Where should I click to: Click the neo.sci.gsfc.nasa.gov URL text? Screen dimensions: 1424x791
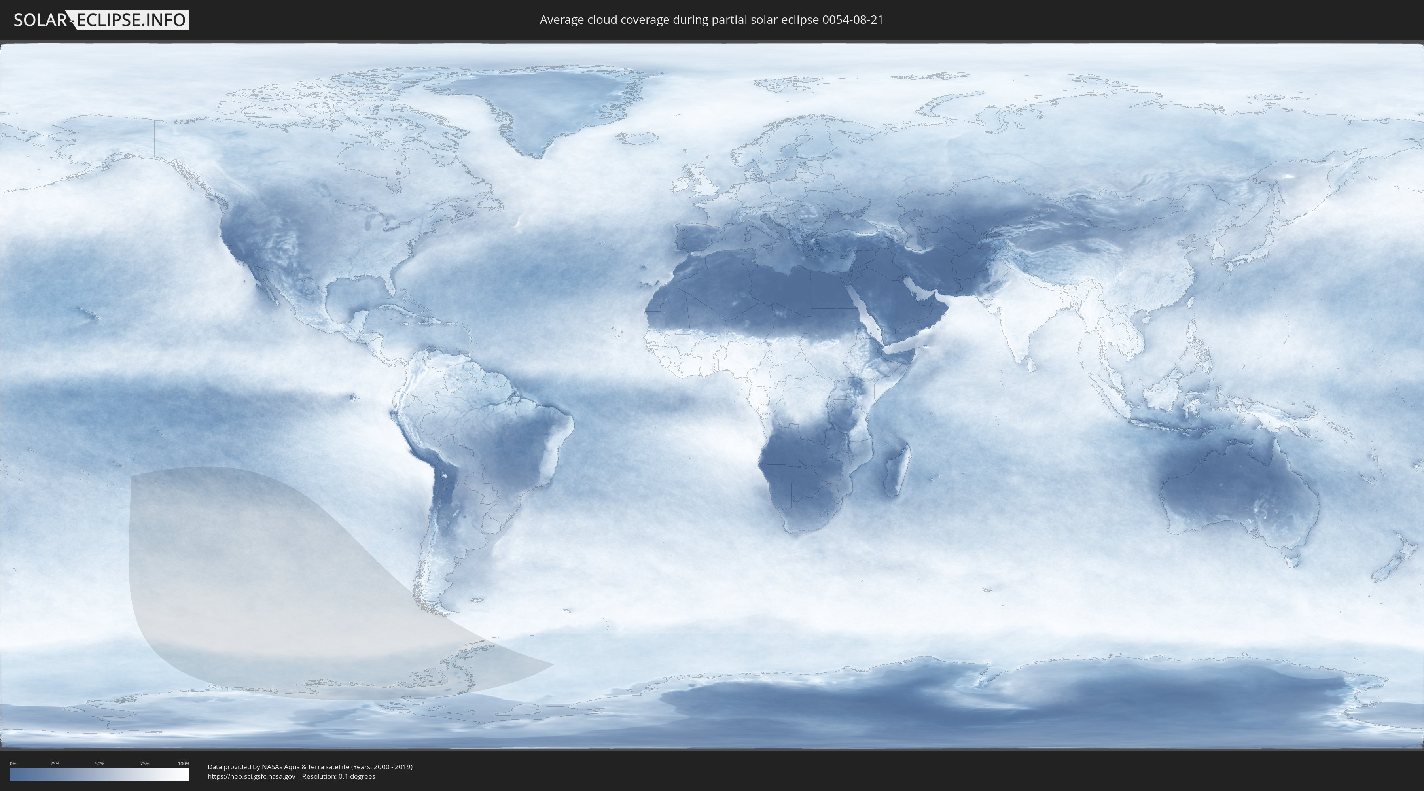point(252,777)
